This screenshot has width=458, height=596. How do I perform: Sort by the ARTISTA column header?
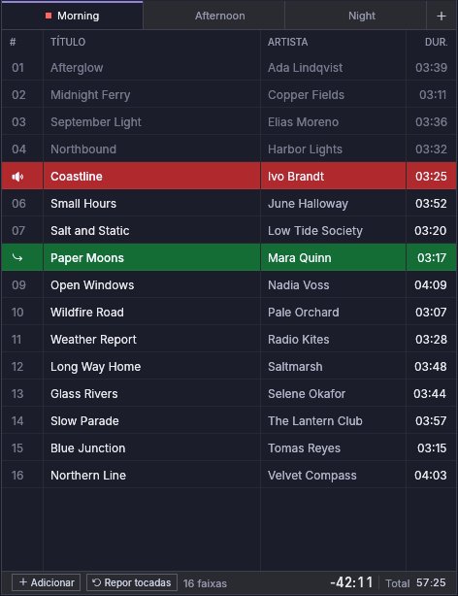288,42
